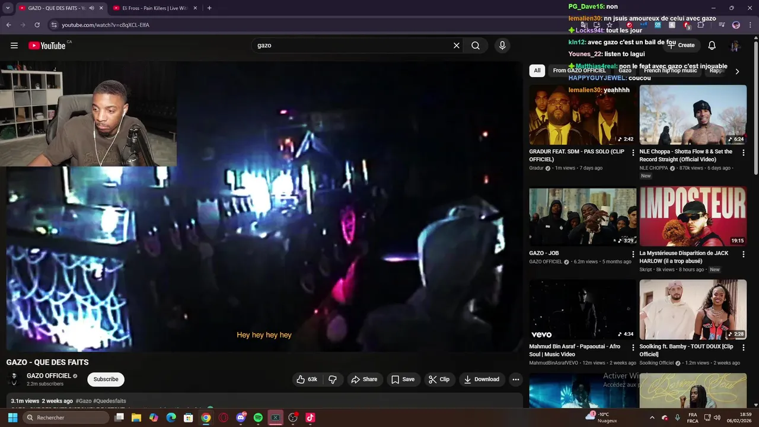
Task: Open the GAZO - JOB video thumbnail
Action: pyautogui.click(x=583, y=216)
